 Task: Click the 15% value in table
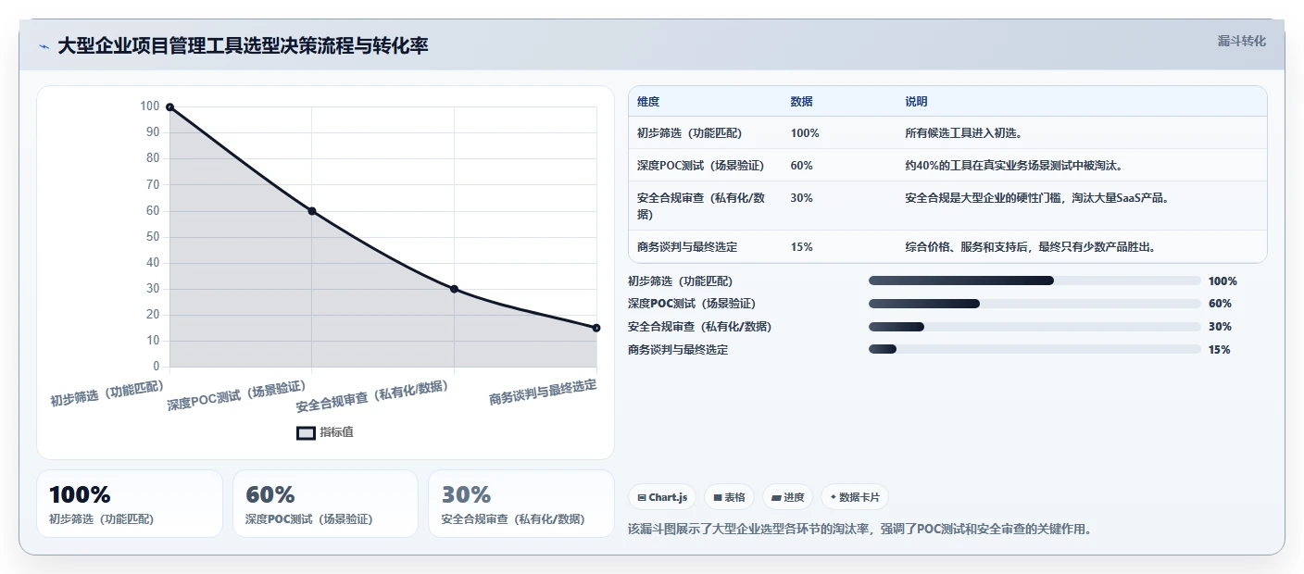802,247
